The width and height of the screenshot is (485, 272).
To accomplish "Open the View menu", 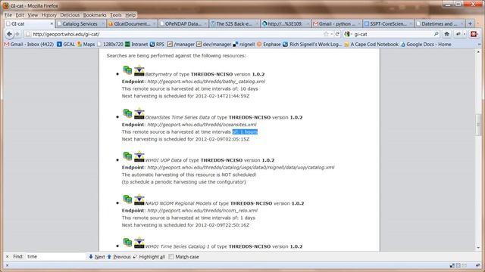I will 33,15.
